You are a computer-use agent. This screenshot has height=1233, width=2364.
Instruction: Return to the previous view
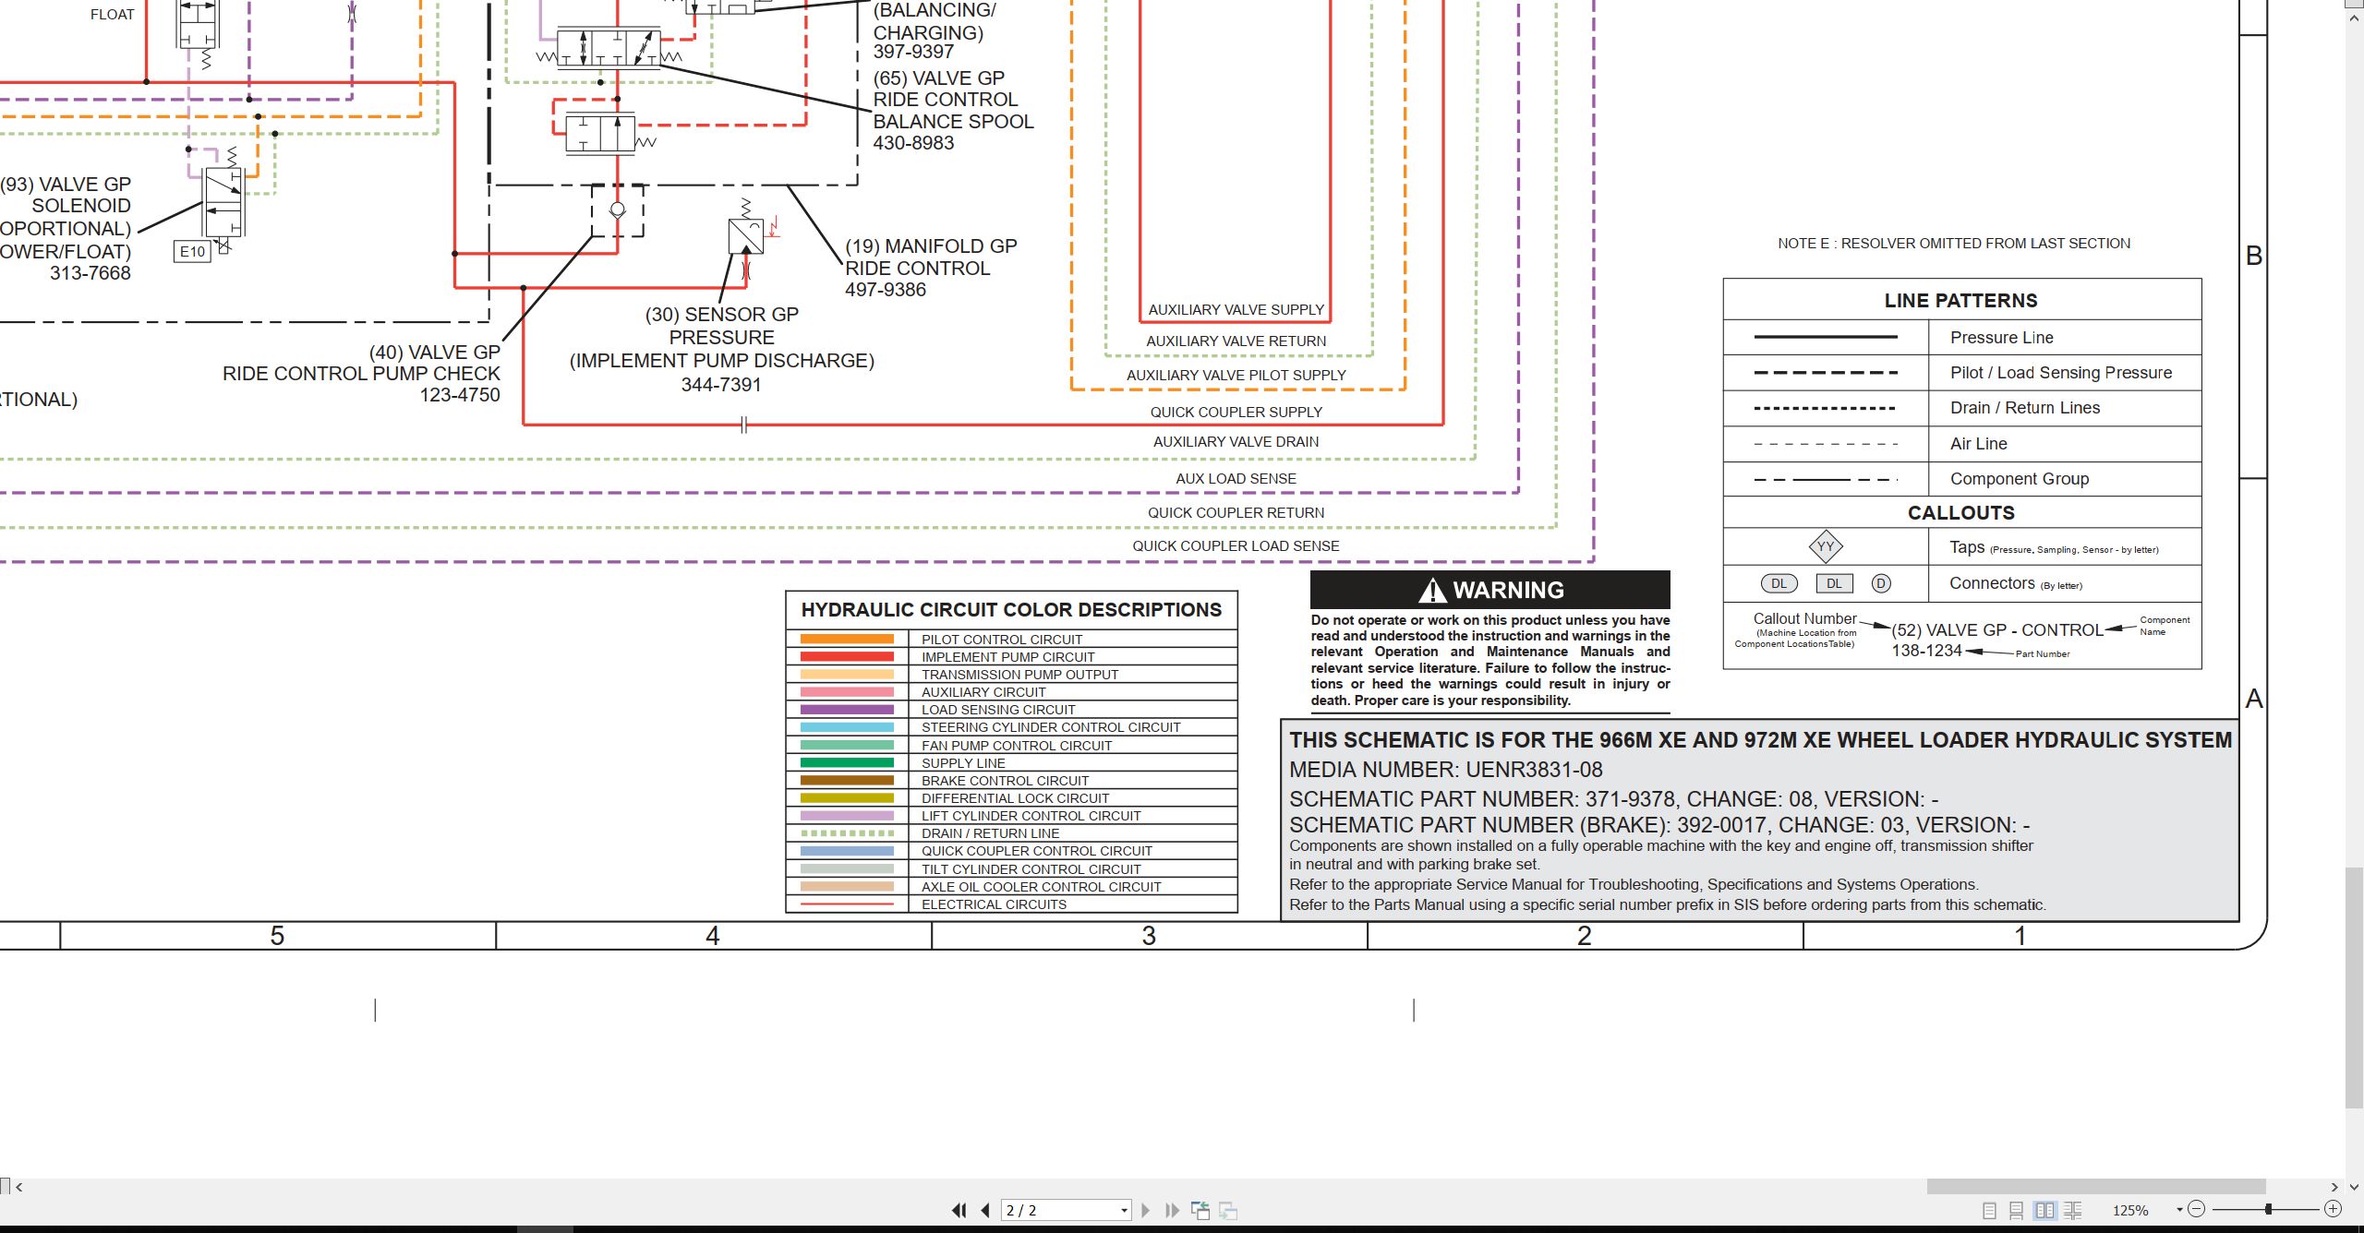point(1200,1210)
